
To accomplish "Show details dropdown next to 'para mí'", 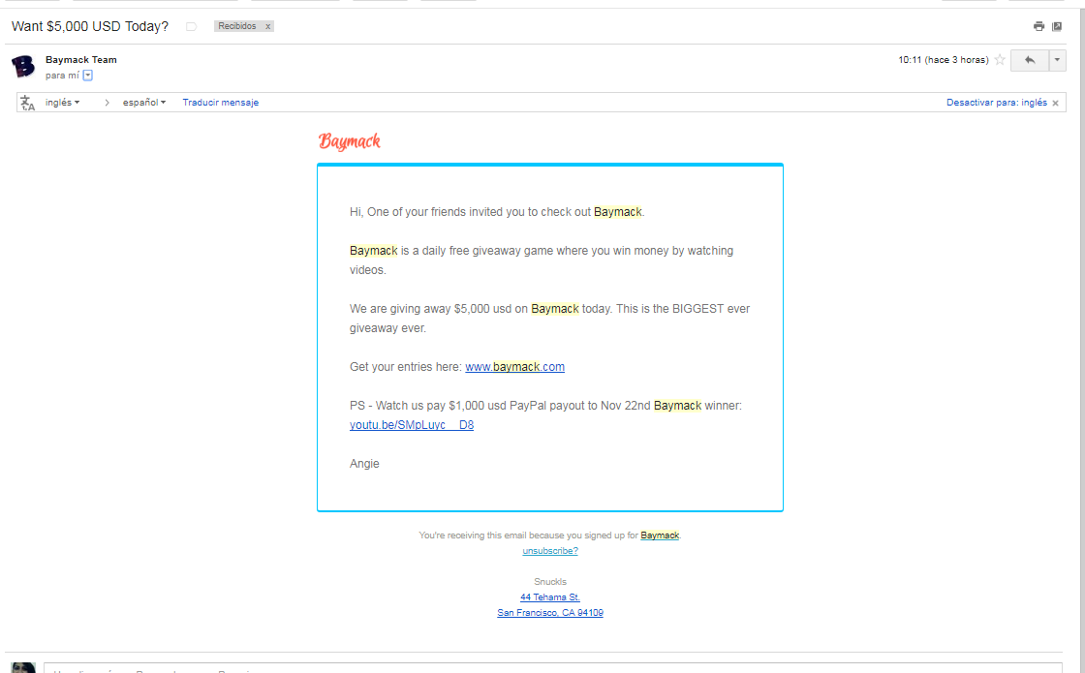I will click(x=88, y=76).
